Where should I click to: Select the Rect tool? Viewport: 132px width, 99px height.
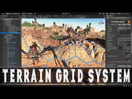(13, 14)
